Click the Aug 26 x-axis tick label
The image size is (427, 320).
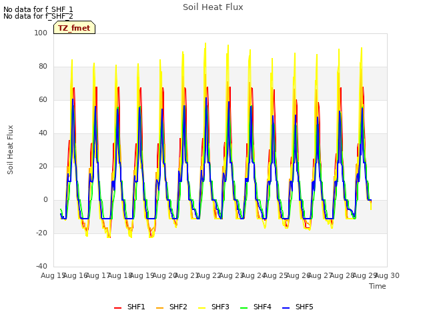click(298, 275)
